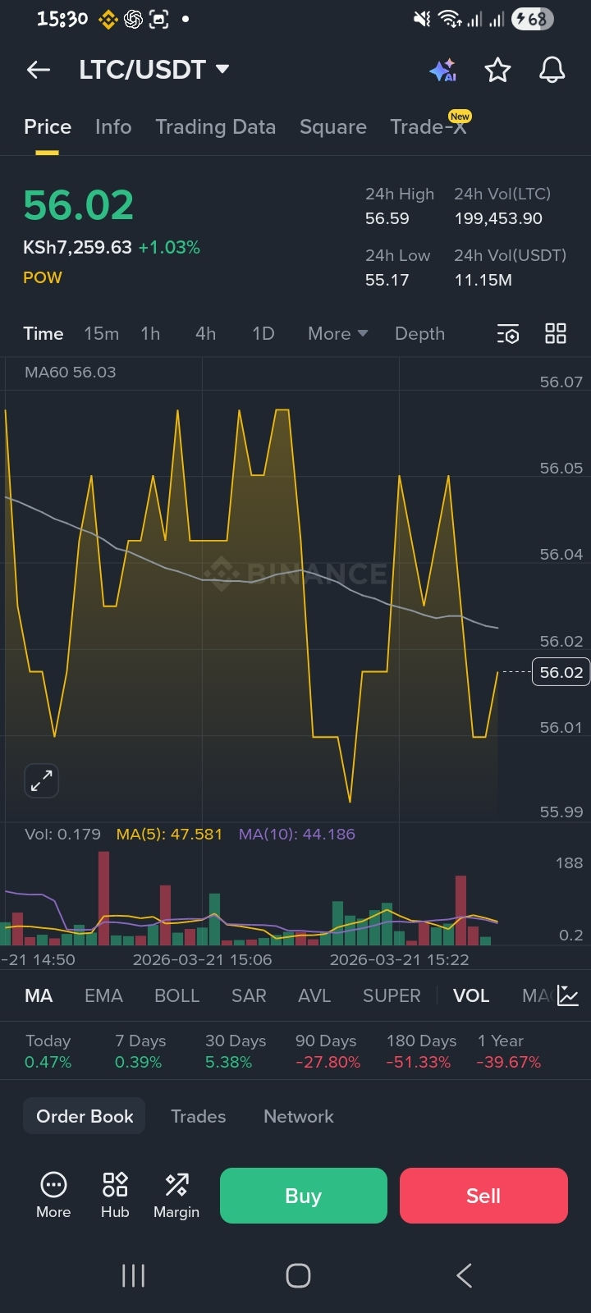Open the Trade-X tab
The height and width of the screenshot is (1313, 591).
click(428, 127)
